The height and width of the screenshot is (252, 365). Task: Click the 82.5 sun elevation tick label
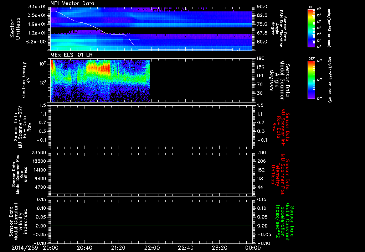point(262,15)
